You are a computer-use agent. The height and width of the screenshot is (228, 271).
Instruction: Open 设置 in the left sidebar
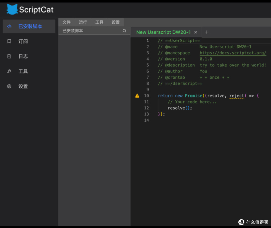coord(29,86)
